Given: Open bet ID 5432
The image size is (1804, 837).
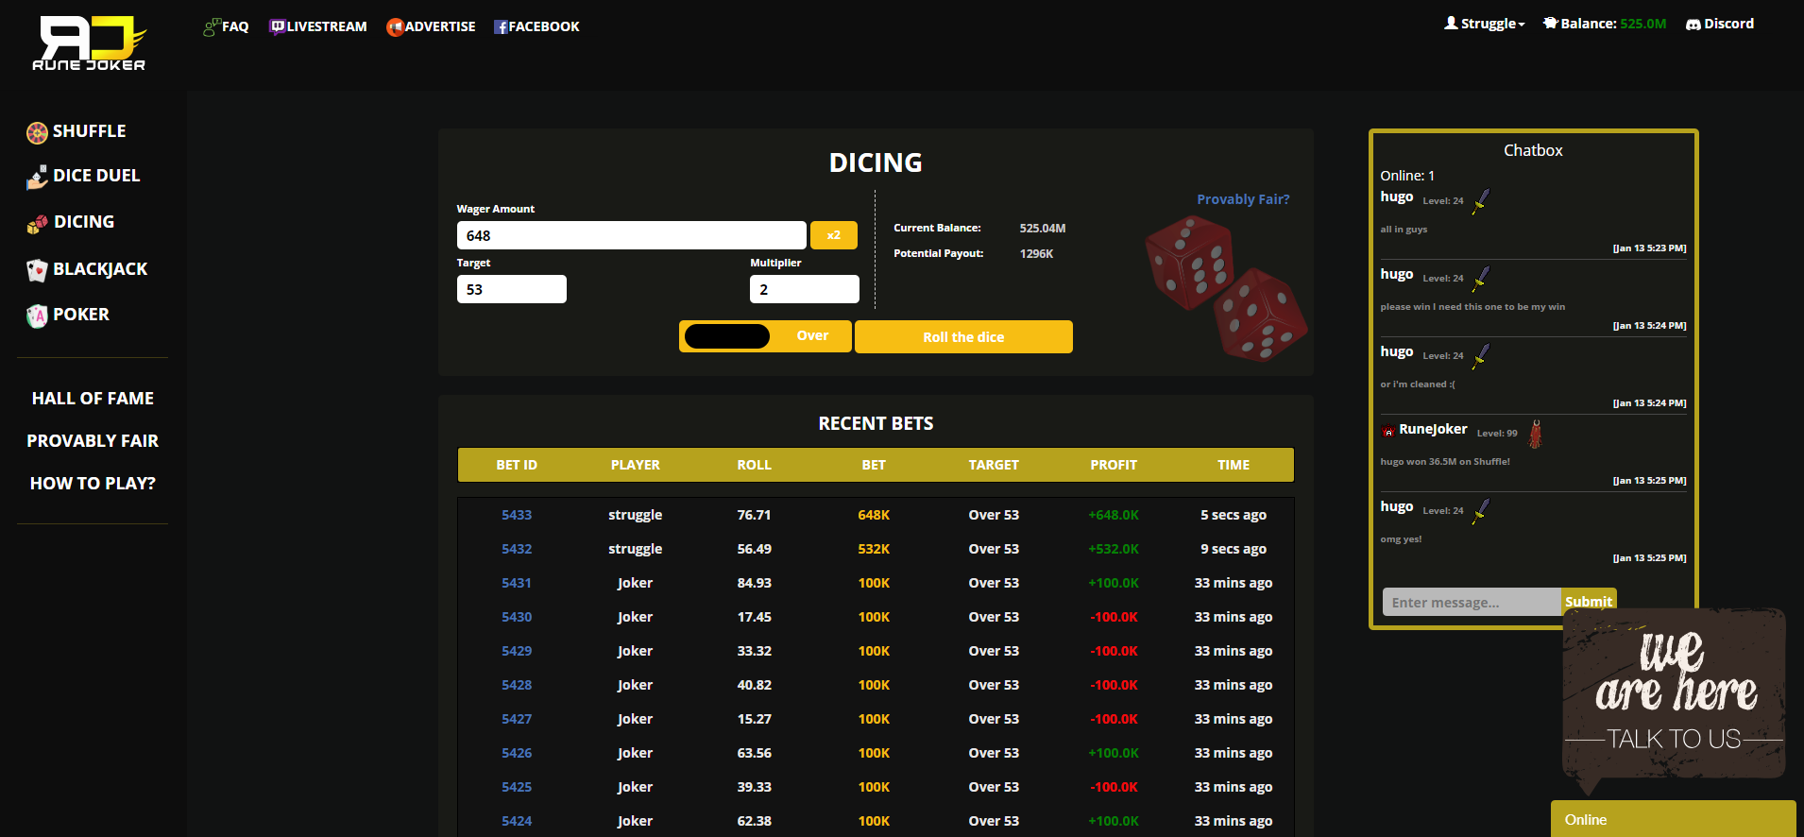Looking at the screenshot, I should click(517, 549).
